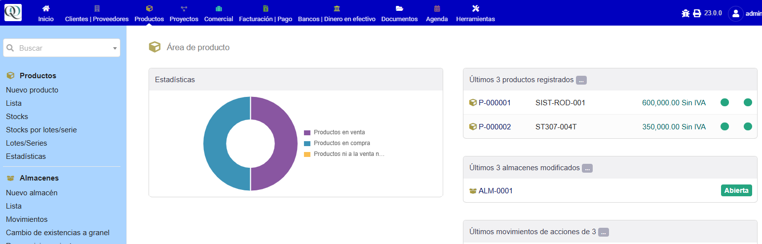Open Bancos | Dinero en efectivo module
Viewport: 762px width, 244px height.
(x=337, y=13)
